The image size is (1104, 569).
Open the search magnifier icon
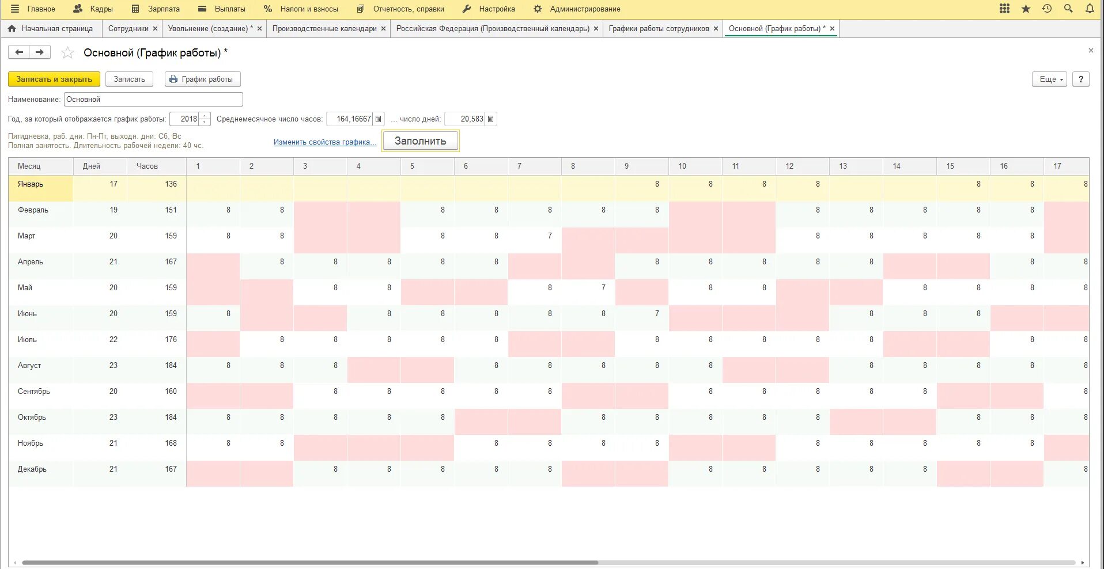[x=1068, y=9]
